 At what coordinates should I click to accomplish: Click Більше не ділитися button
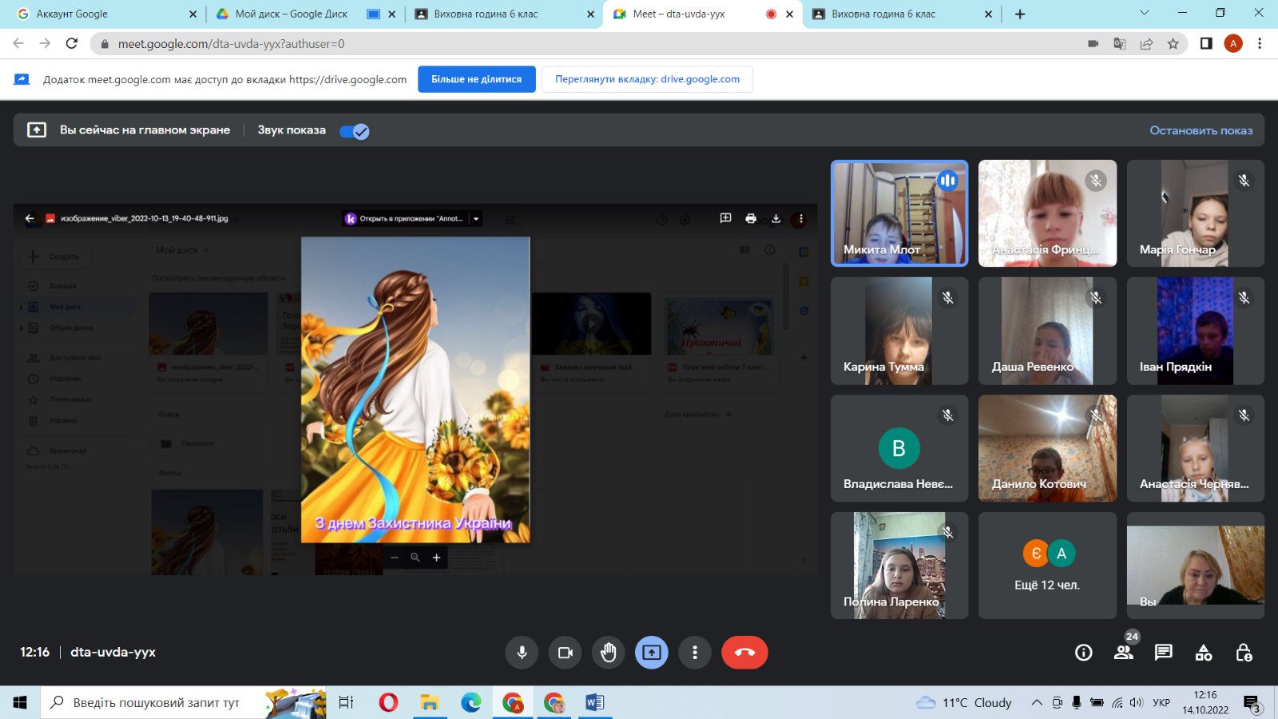pyautogui.click(x=477, y=79)
